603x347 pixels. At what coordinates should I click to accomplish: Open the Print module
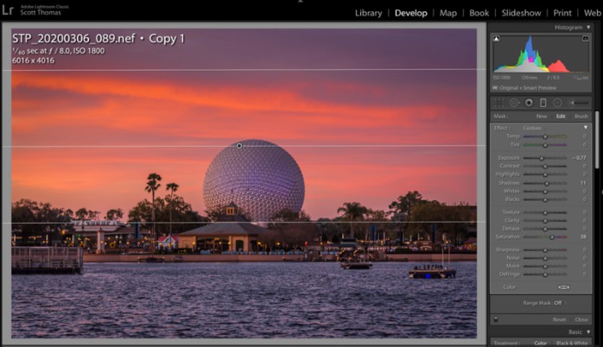coord(562,13)
